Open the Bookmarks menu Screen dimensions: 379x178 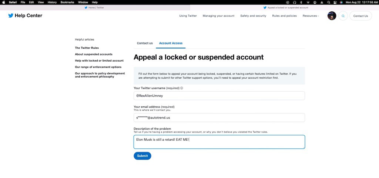pos(67,2)
